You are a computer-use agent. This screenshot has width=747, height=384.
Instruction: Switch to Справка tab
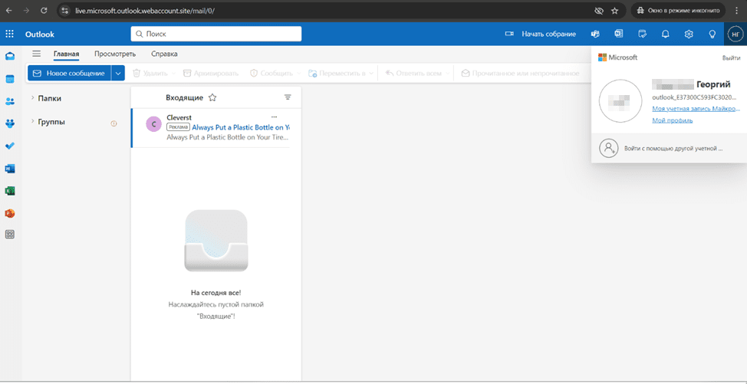click(x=164, y=54)
